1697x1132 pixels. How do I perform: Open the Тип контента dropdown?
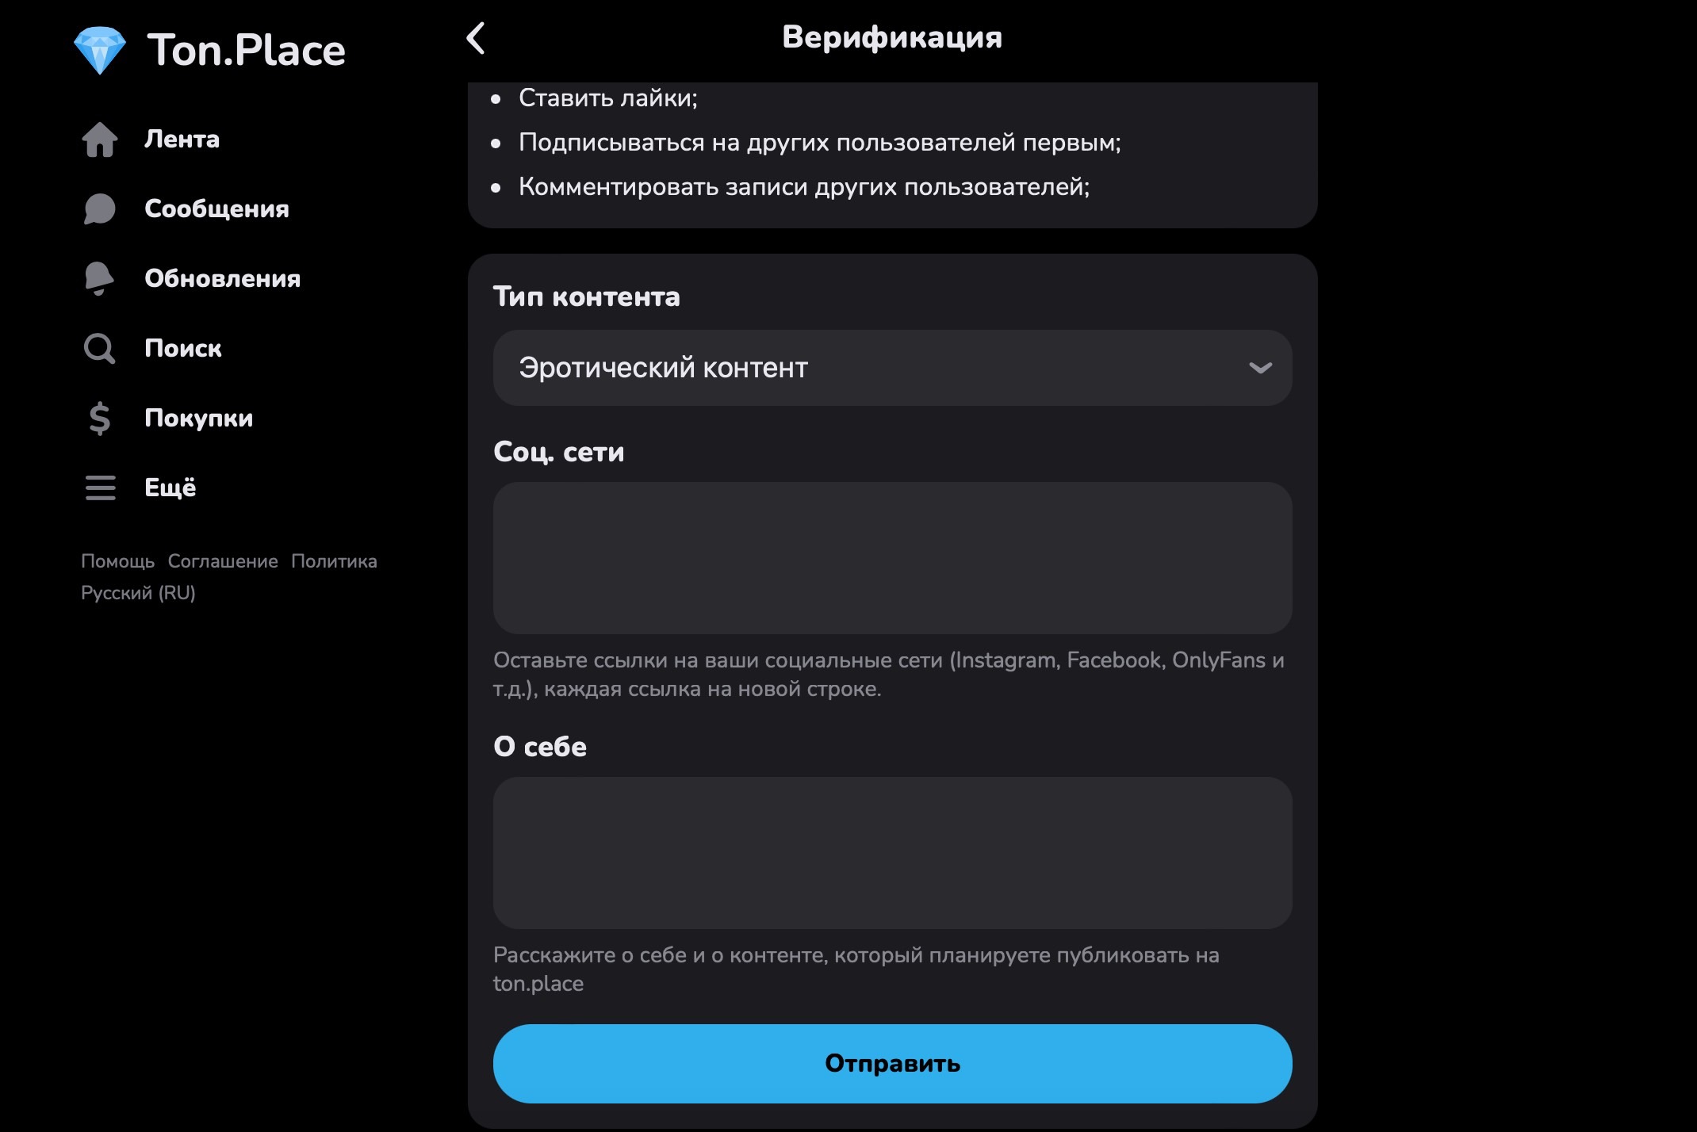[892, 368]
